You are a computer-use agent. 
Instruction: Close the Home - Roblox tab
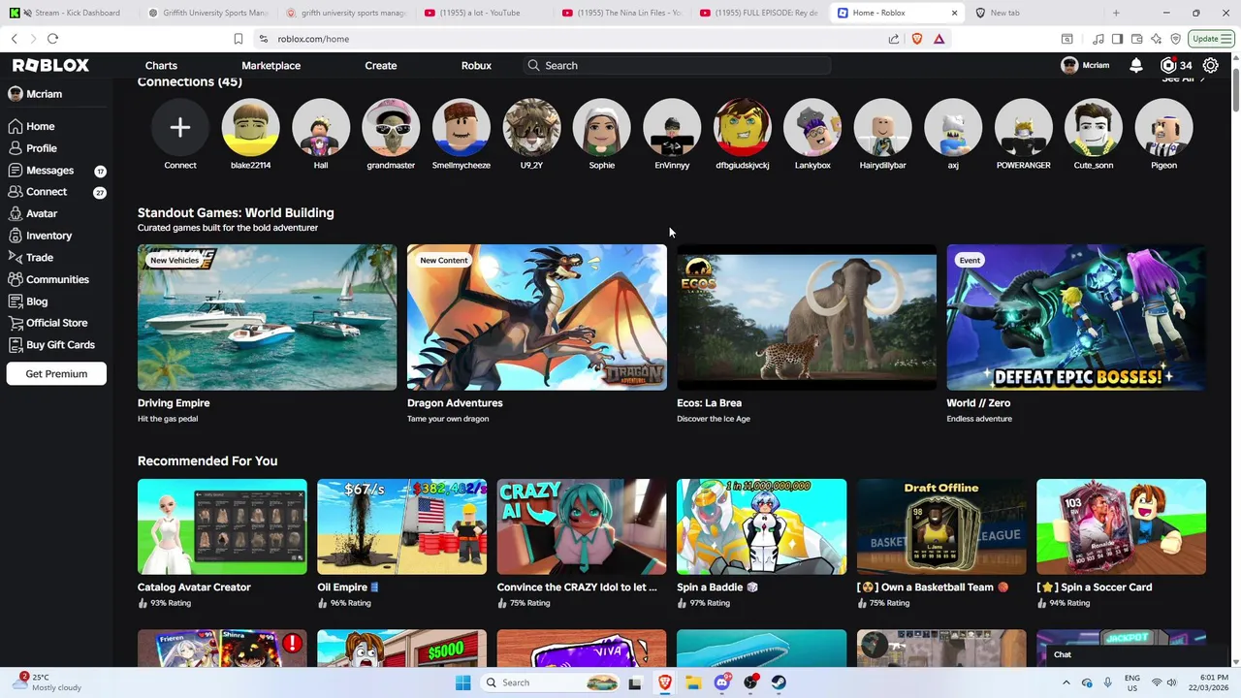(954, 13)
